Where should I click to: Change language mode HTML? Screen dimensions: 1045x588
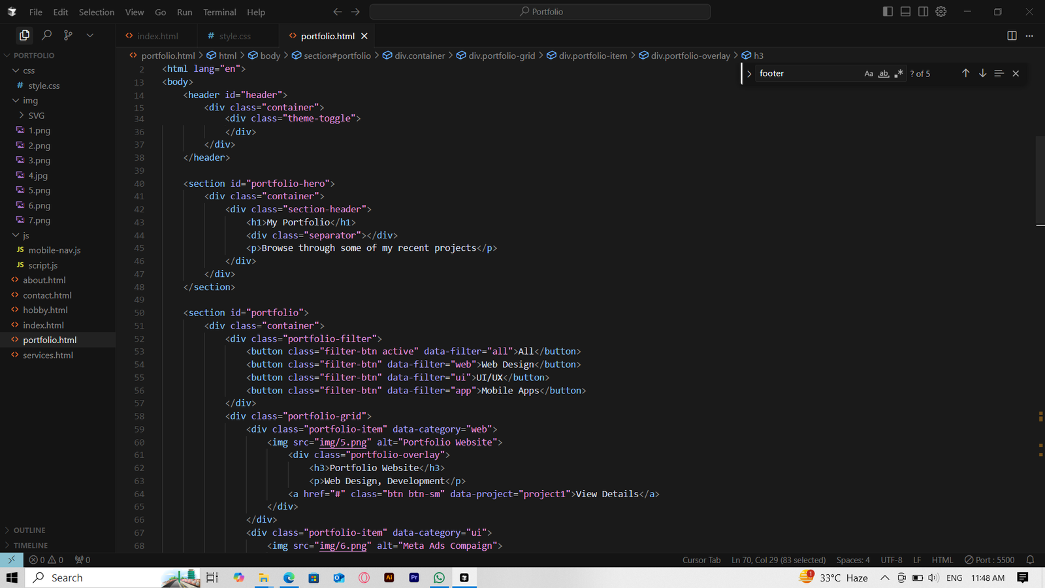(942, 560)
